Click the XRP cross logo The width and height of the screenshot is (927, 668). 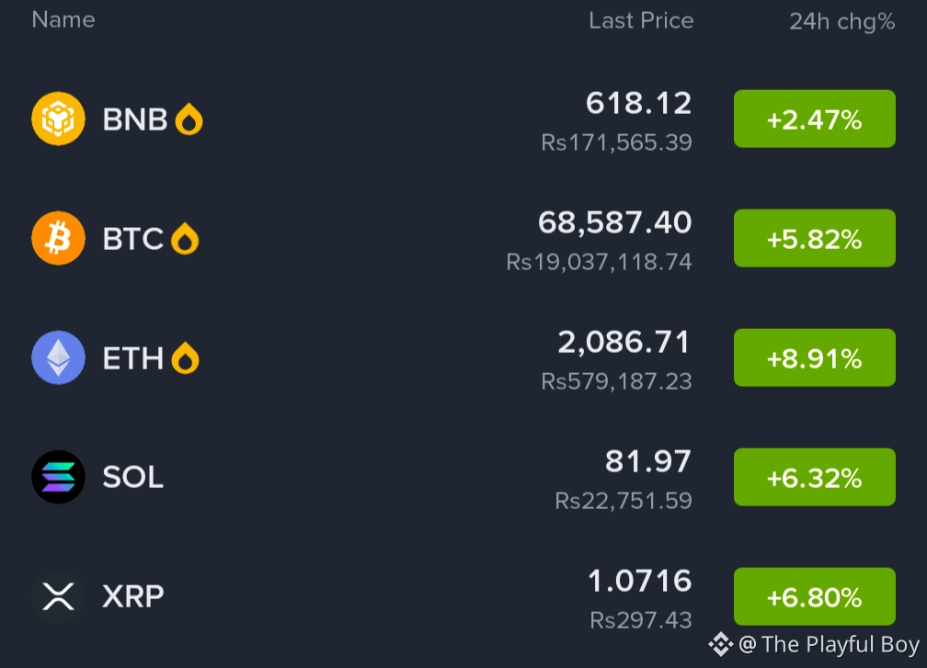point(58,596)
